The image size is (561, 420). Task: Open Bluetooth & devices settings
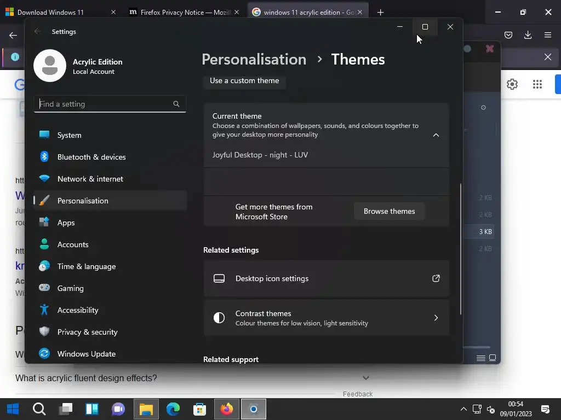coord(110,157)
